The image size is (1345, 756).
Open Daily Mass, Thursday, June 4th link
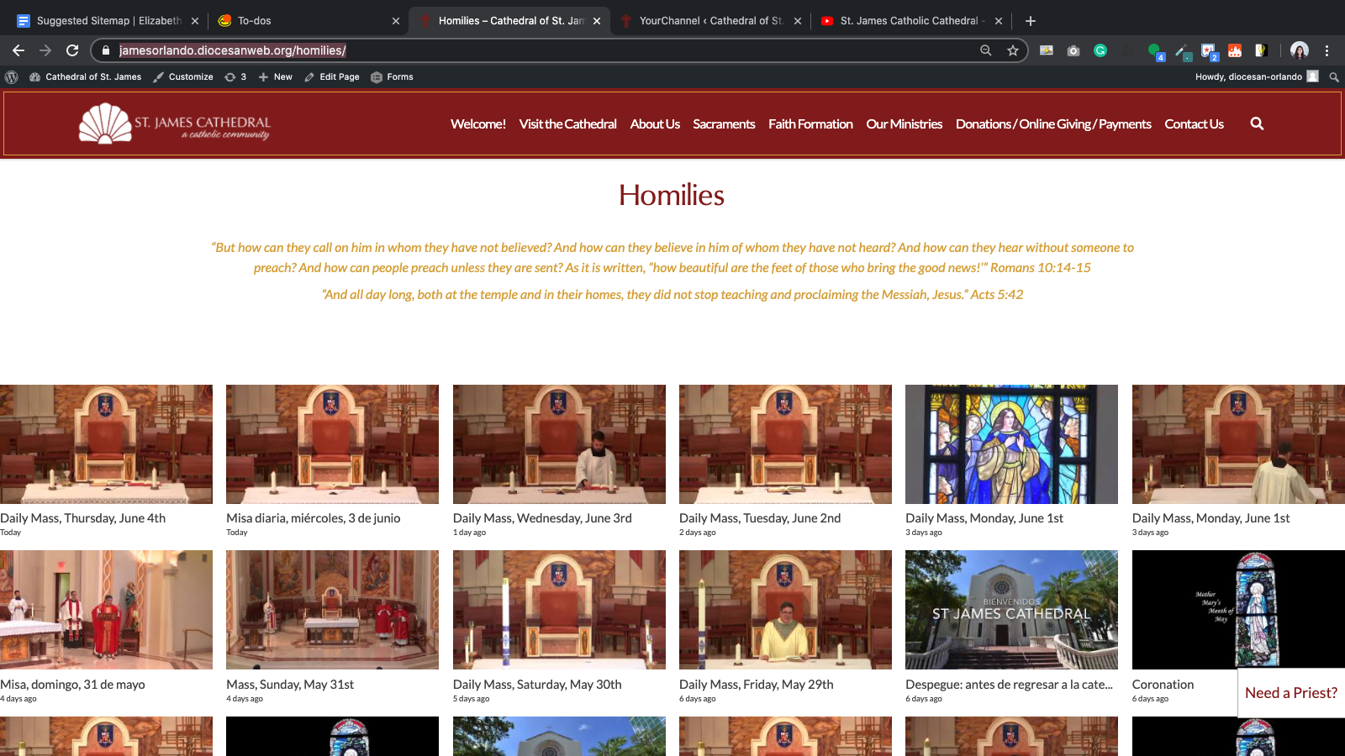click(83, 518)
